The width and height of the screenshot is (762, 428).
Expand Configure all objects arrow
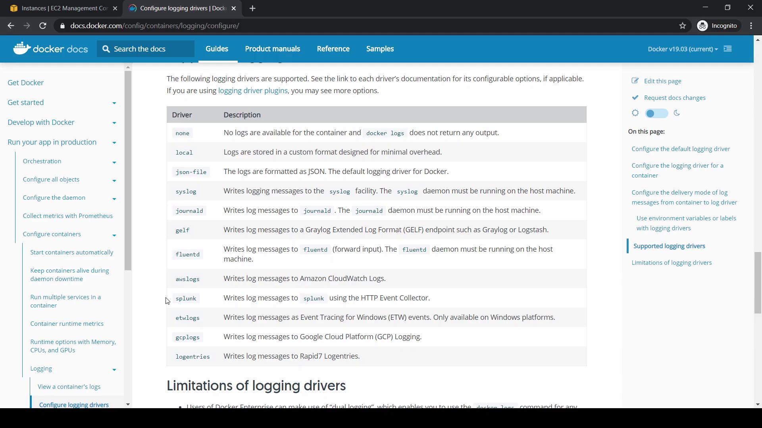tap(114, 181)
